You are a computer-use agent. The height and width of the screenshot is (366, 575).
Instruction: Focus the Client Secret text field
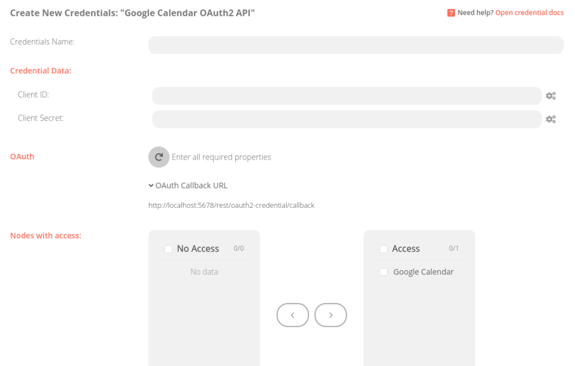347,119
